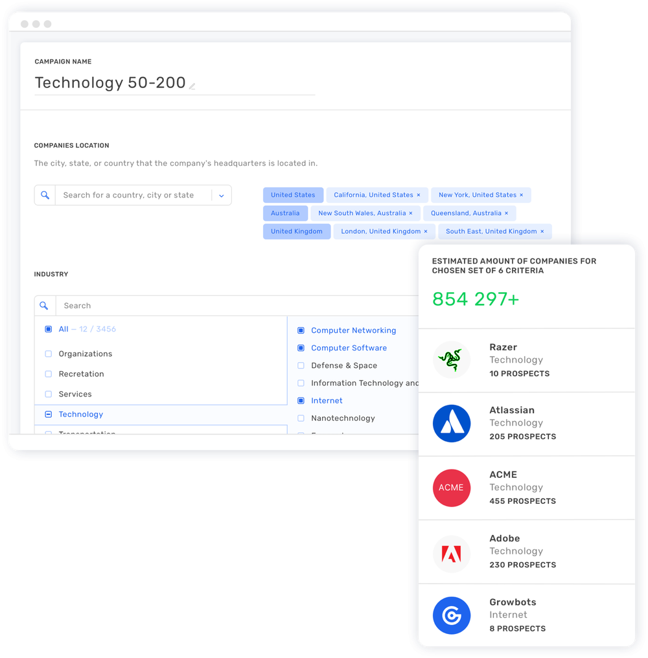Click the United Kingdom country tag
The image size is (648, 658).
click(x=297, y=231)
